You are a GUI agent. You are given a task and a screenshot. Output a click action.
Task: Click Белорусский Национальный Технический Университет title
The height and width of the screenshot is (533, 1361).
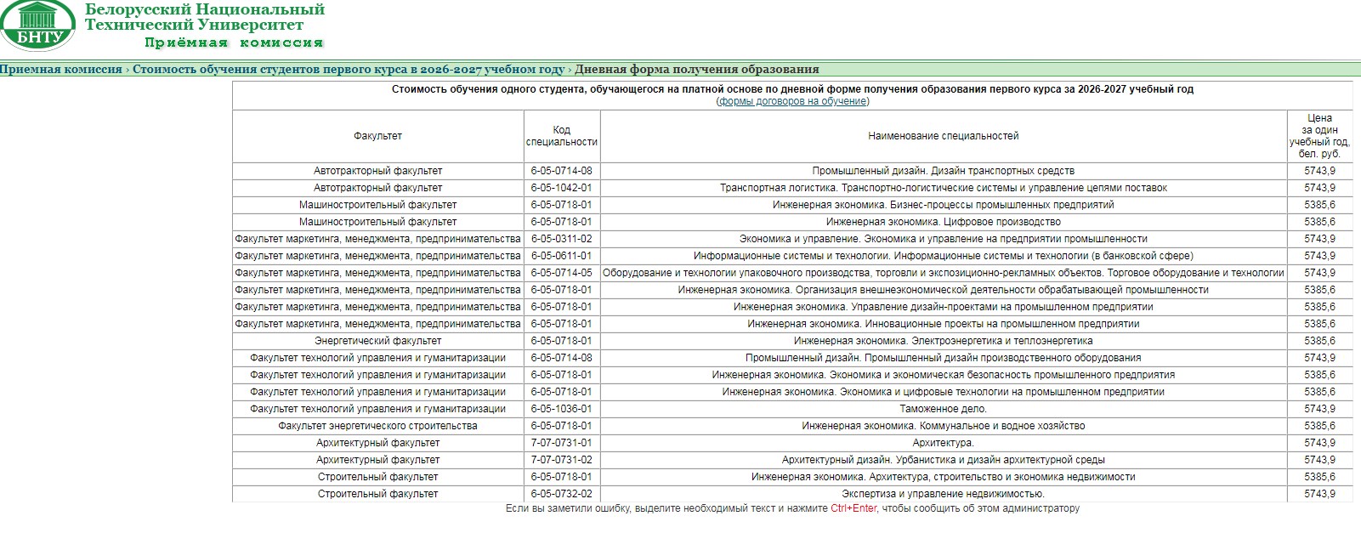205,17
